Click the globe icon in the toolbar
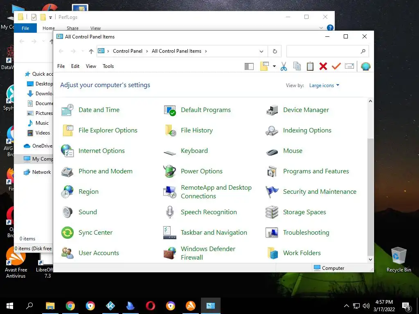Viewport: 419px width, 314px height. point(365,66)
